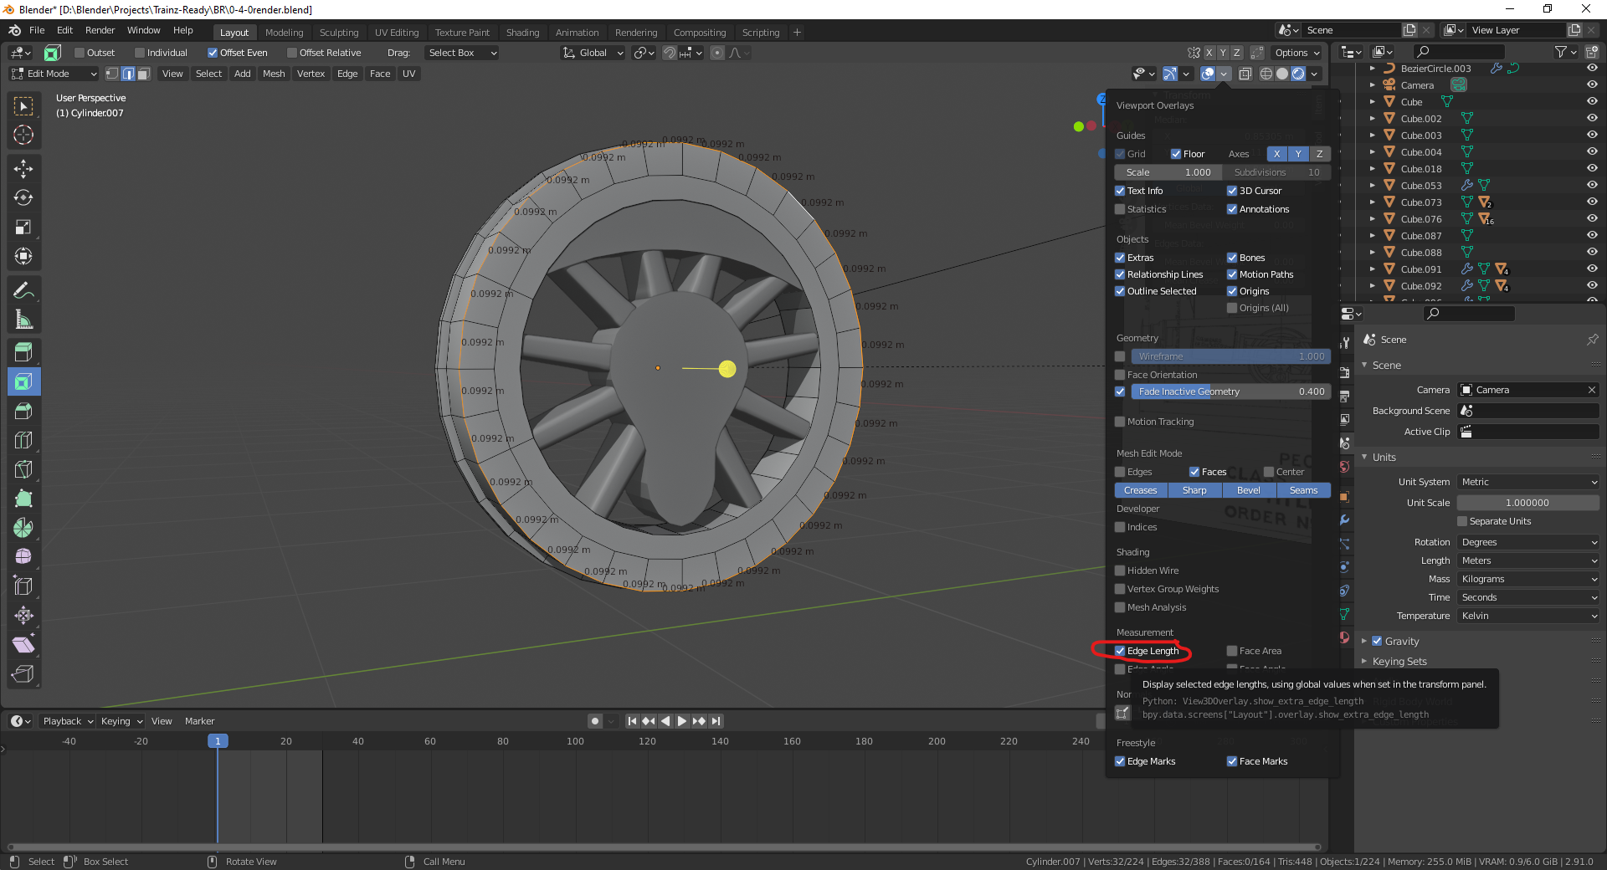Screen dimensions: 1607x870
Task: Select the Move tool
Action: point(23,169)
